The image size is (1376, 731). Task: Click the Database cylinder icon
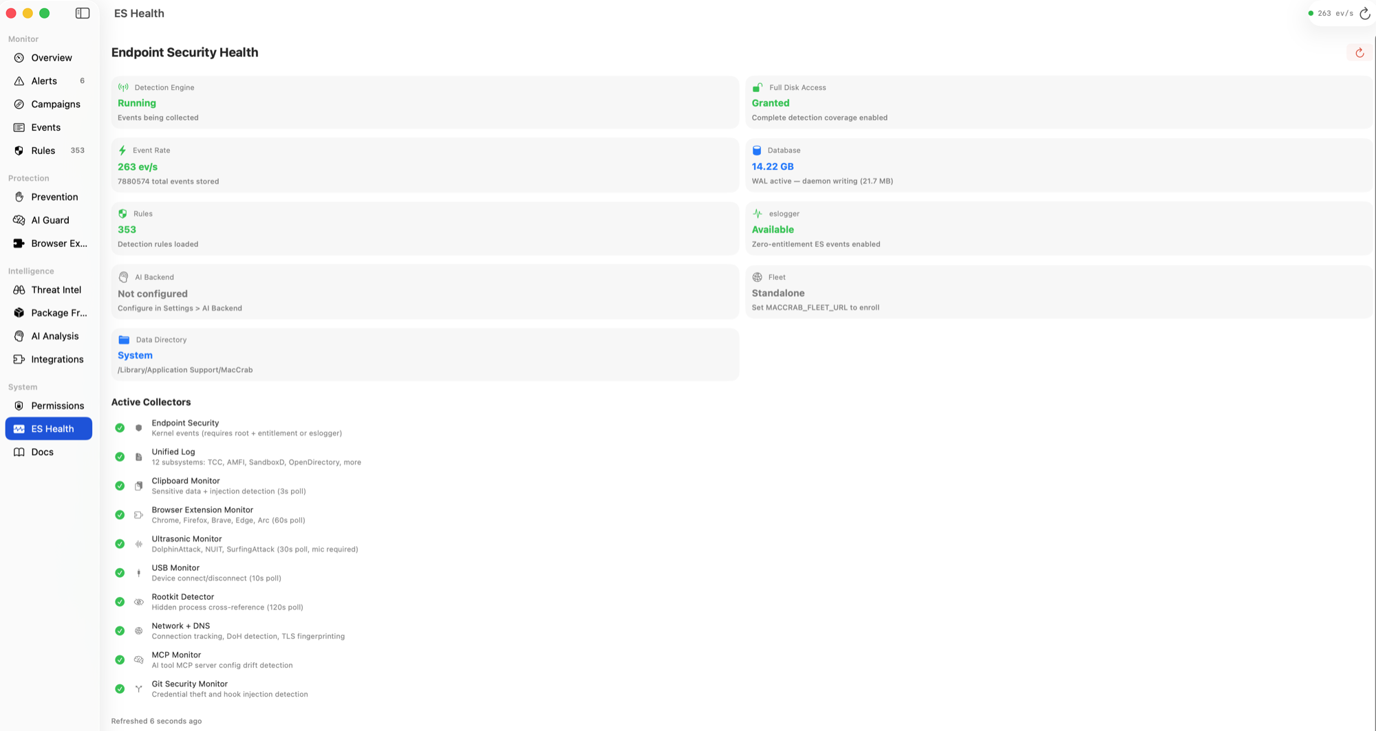pyautogui.click(x=757, y=150)
